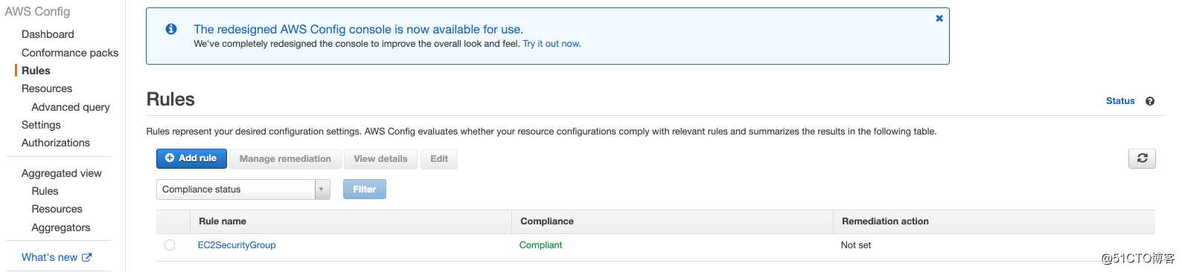Open Resources under AWS Config

tap(47, 88)
